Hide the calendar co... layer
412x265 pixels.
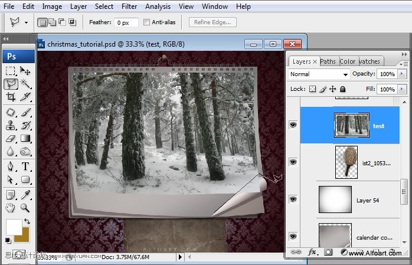tap(293, 236)
